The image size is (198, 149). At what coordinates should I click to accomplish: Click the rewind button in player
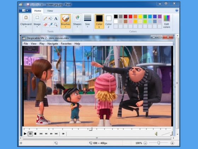pos(46,134)
